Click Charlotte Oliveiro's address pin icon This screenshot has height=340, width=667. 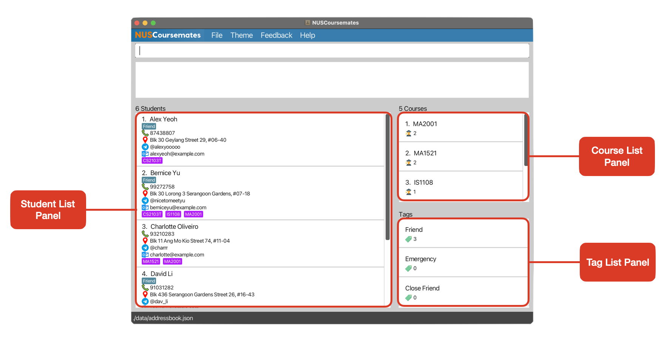pos(145,241)
